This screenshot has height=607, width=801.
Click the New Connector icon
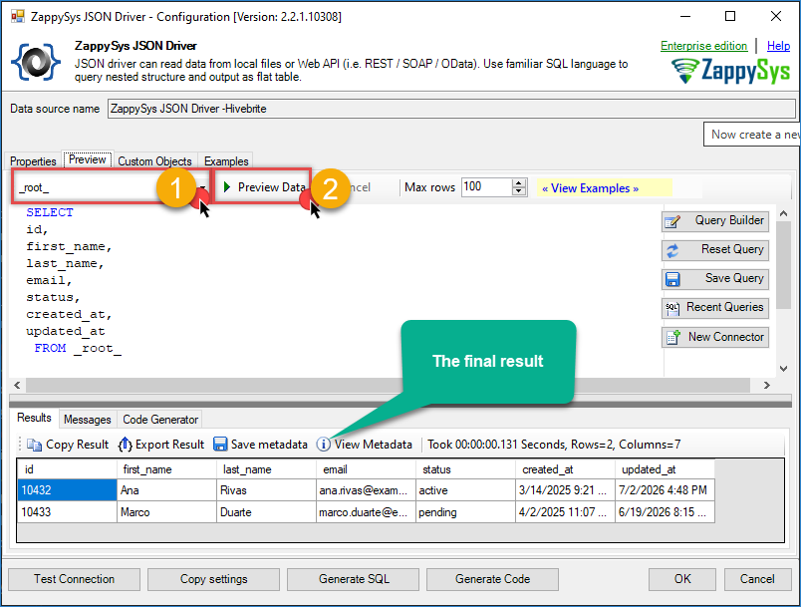(673, 337)
